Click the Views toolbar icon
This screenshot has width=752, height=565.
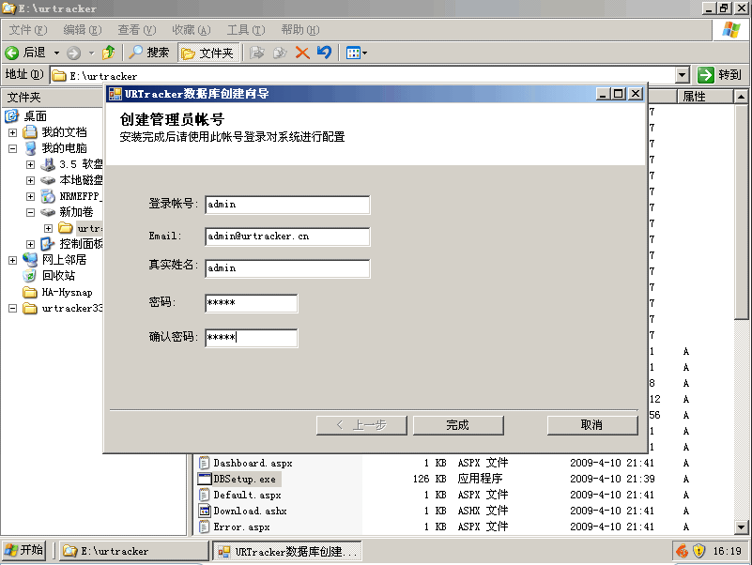[x=353, y=53]
